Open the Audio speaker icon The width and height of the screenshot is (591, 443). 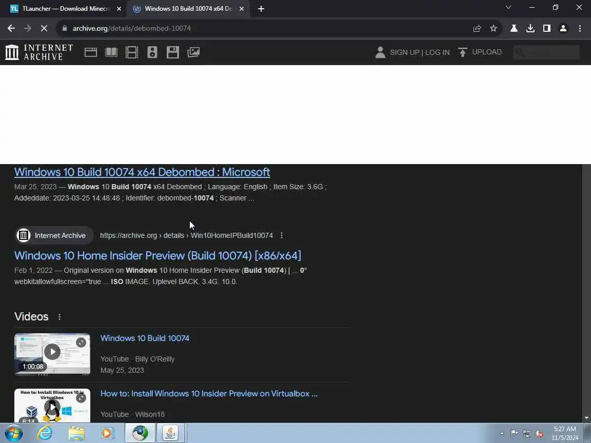(152, 52)
